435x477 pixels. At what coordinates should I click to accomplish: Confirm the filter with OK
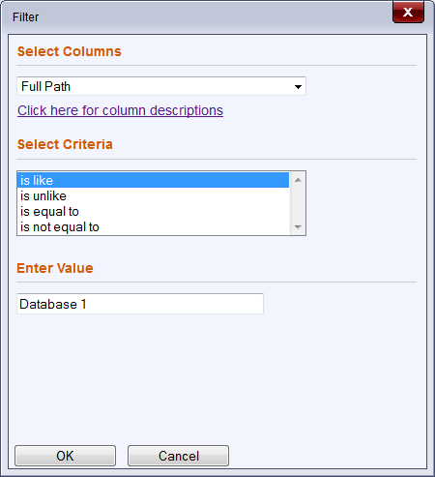[65, 456]
